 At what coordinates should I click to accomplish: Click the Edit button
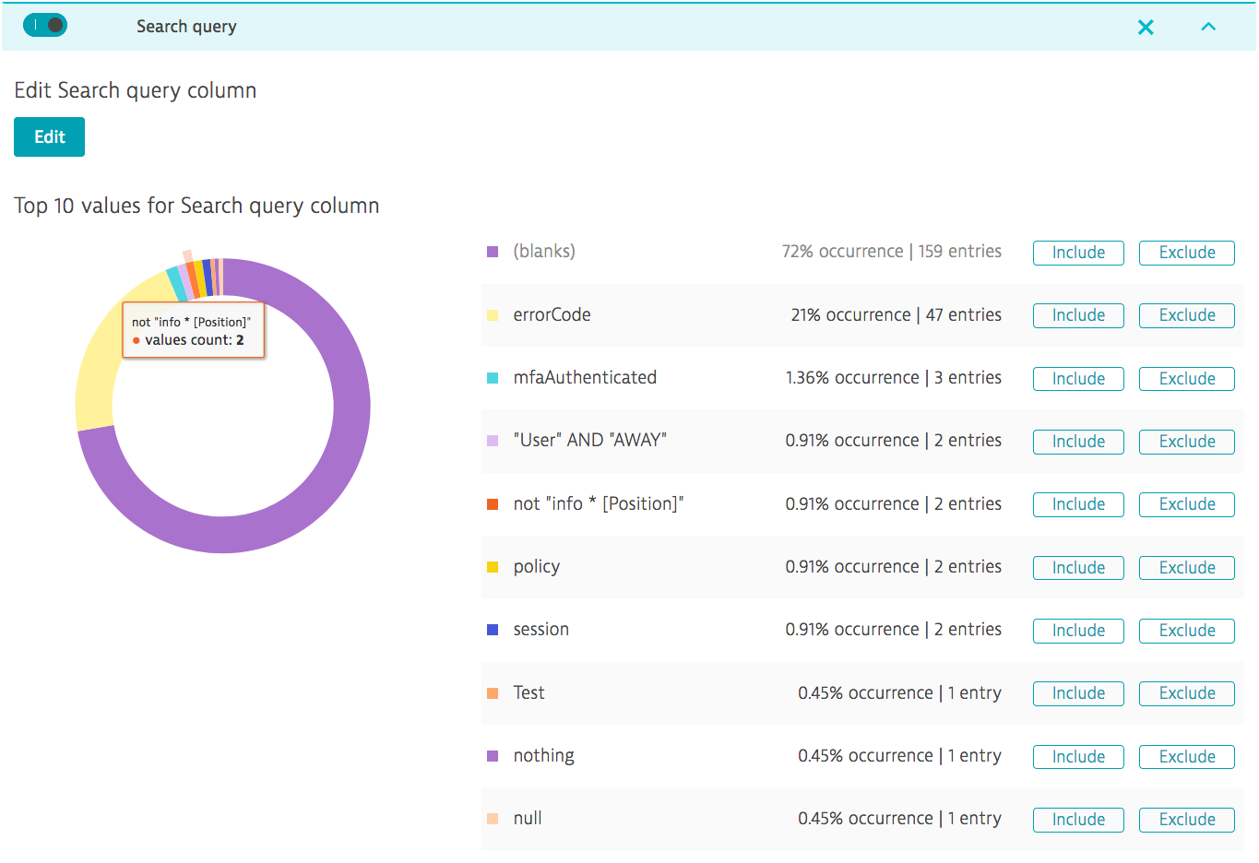point(49,136)
